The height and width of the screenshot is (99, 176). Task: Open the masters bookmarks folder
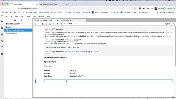click(77, 12)
